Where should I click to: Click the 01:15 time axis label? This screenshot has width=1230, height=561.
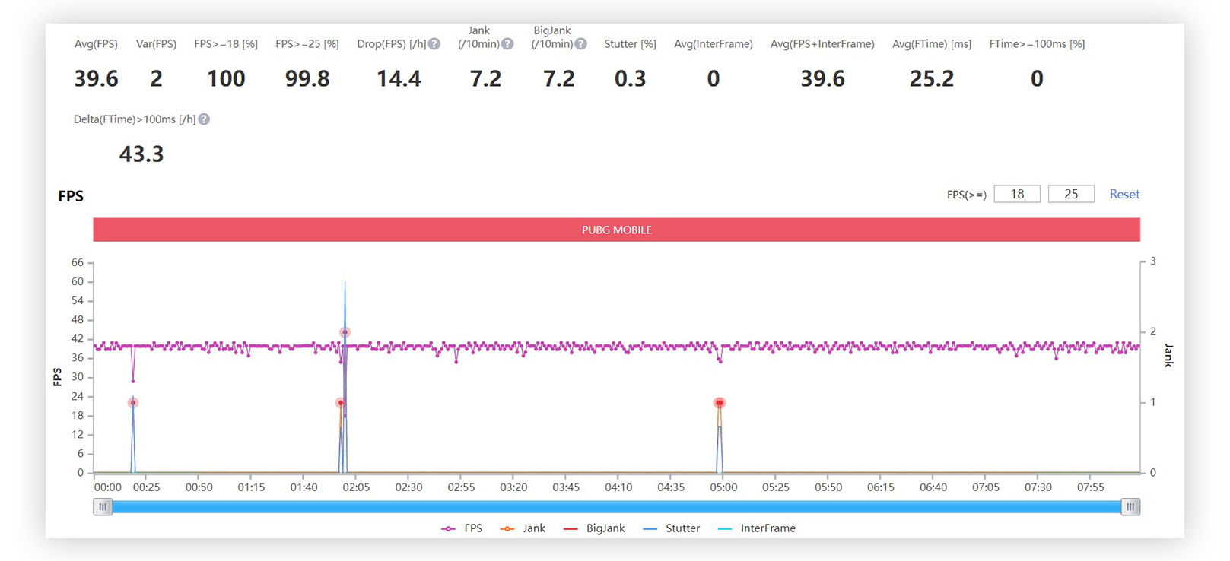pos(251,487)
